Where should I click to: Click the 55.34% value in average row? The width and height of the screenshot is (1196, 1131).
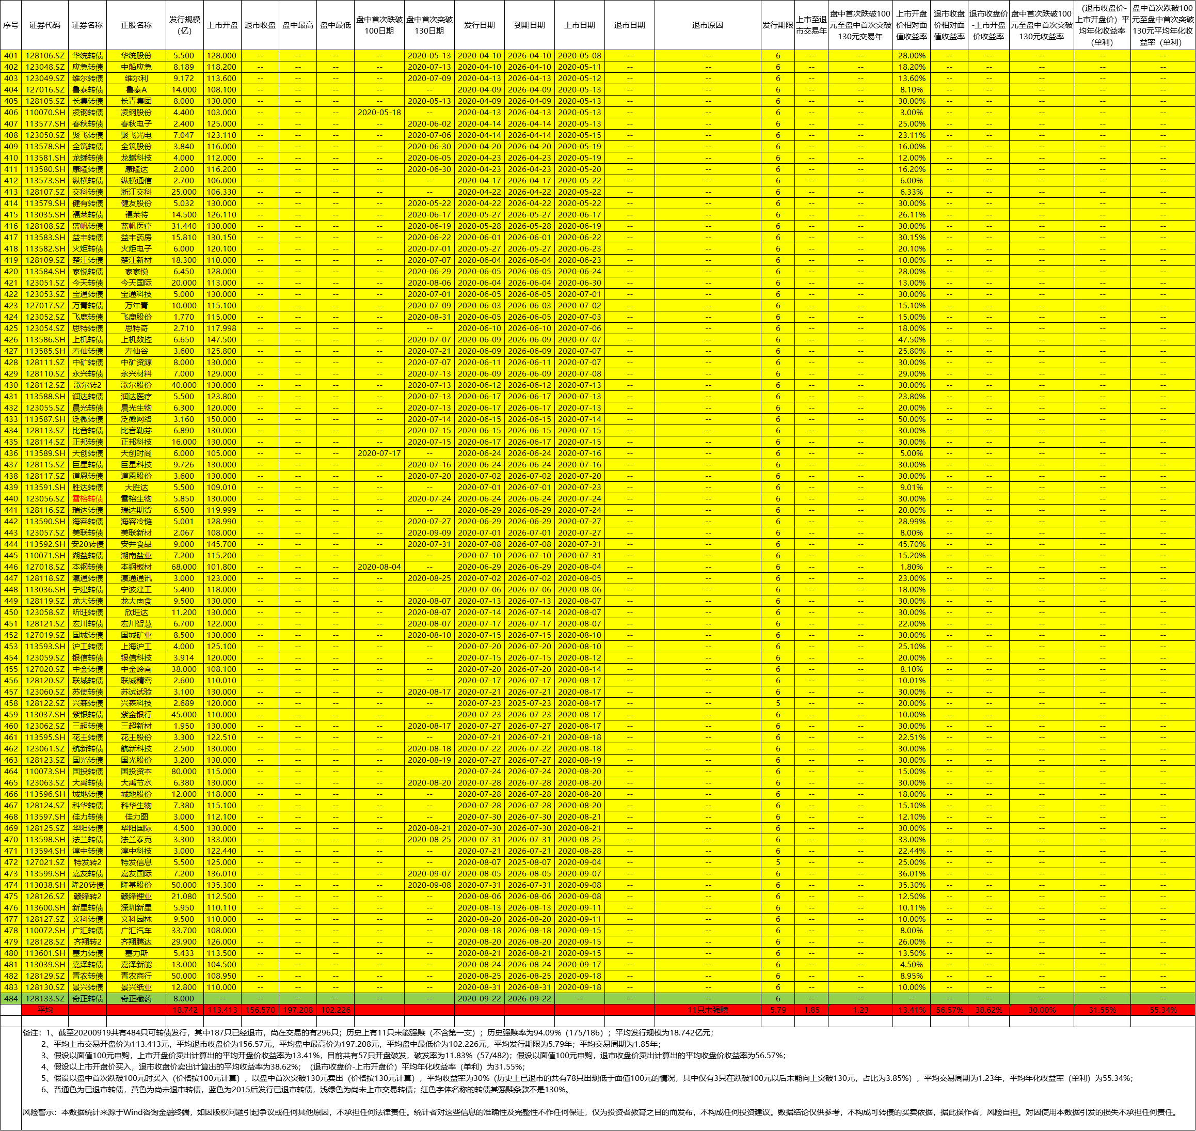point(1162,1010)
